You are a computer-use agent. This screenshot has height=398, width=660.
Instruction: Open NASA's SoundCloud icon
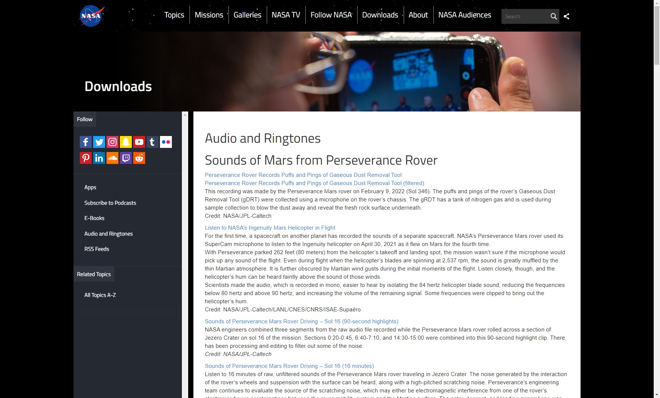[112, 158]
